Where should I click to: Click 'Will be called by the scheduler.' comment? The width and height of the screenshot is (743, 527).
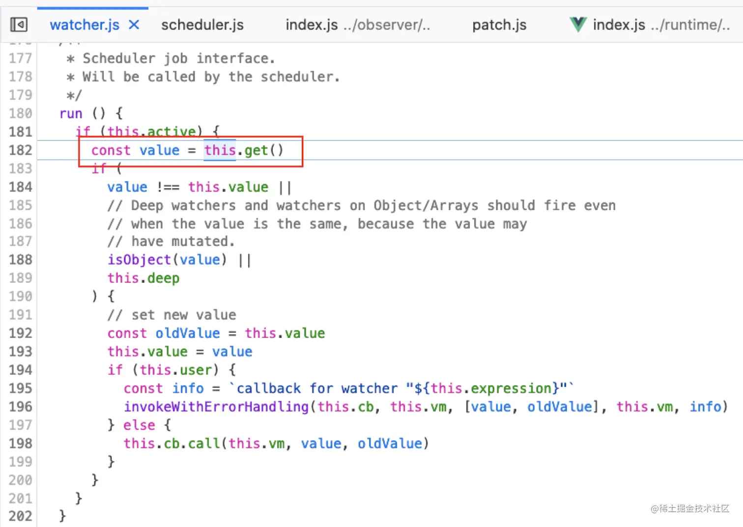211,77
